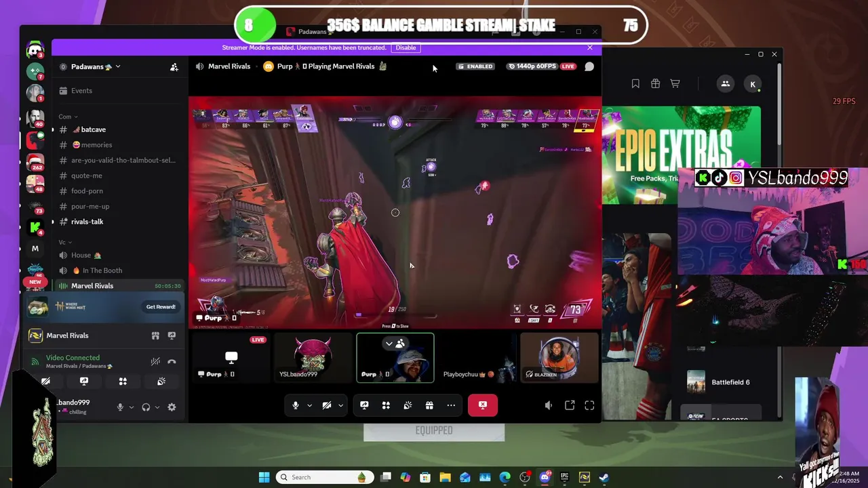Open the Create Invite icon beside Padawans
The image size is (868, 488).
coord(174,67)
